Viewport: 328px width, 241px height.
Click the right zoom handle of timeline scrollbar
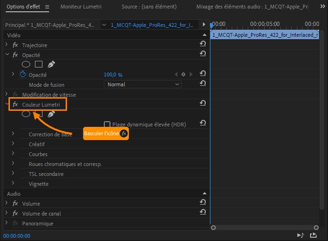coord(316,227)
